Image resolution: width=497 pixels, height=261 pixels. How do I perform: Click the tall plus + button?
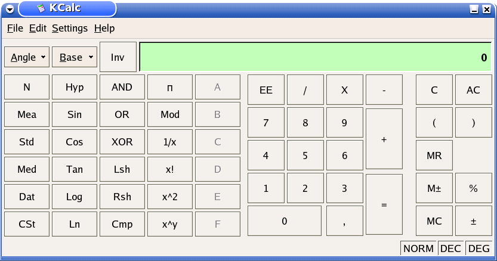click(x=384, y=139)
